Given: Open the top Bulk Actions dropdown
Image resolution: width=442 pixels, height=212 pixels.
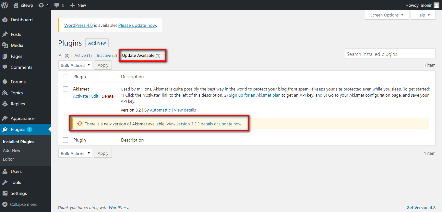Looking at the screenshot, I should coord(75,65).
